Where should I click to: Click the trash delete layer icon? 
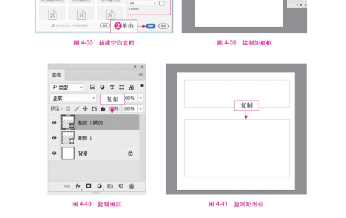click(x=131, y=187)
